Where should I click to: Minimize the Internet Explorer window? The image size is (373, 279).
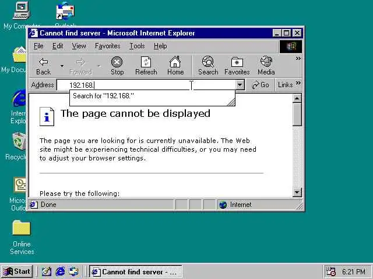277,33
